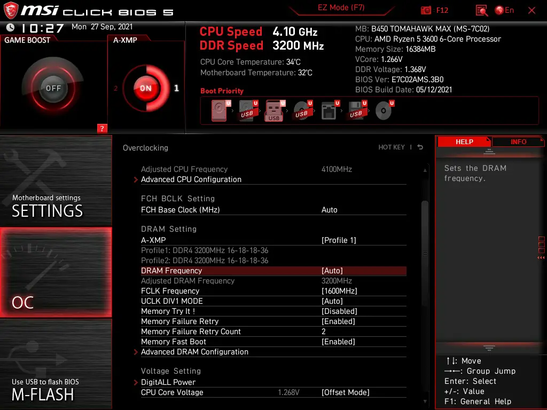Toggle the A-XMP ON button
The image size is (547, 410).
pos(146,88)
